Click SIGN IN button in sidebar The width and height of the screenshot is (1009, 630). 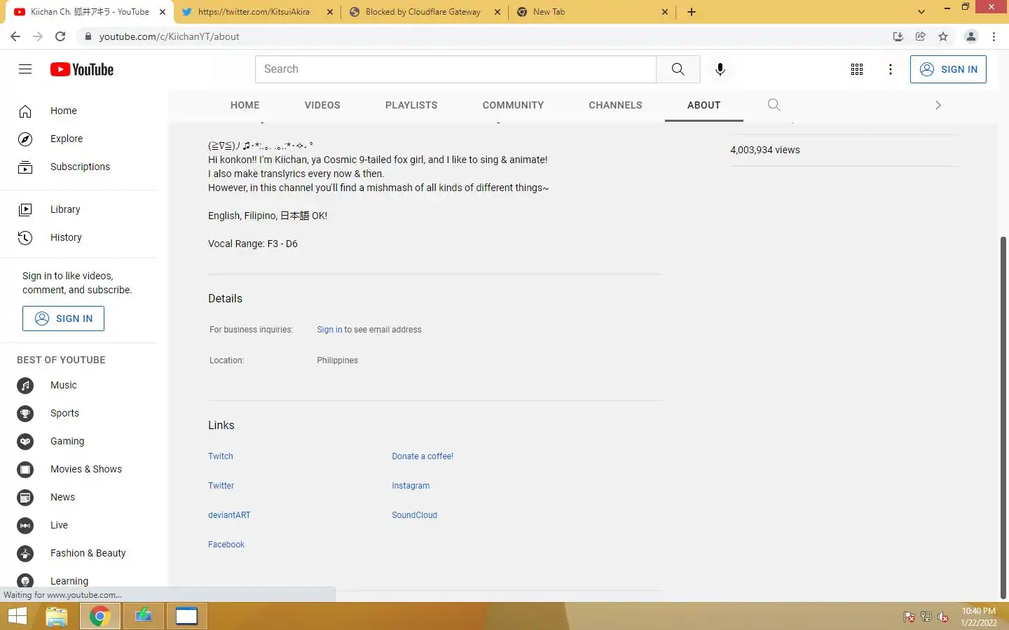click(x=63, y=318)
